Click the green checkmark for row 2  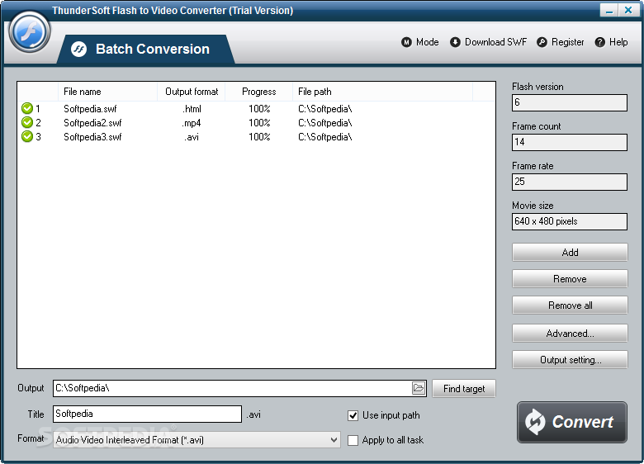tap(27, 122)
